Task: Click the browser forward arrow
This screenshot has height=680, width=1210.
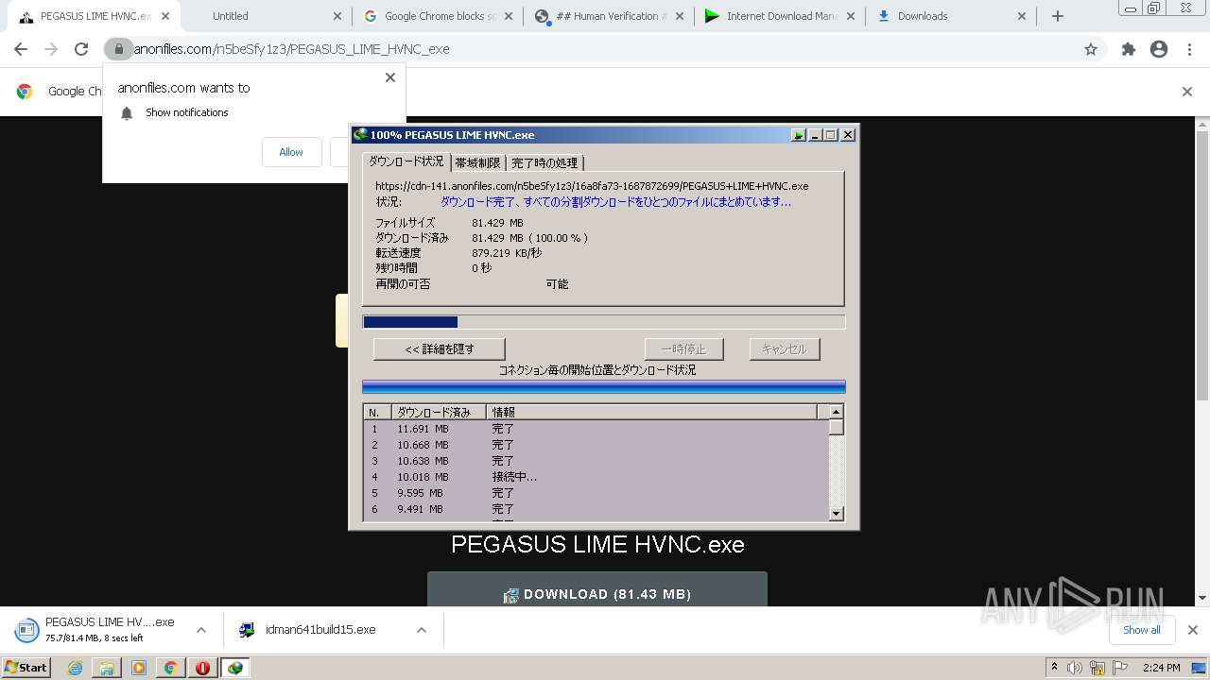Action: (51, 49)
